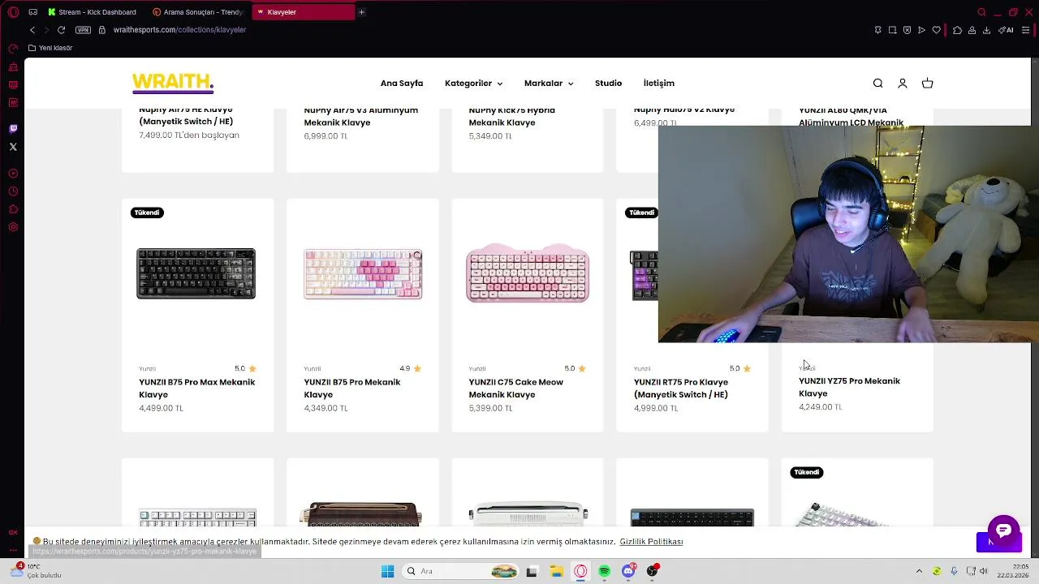Open X (Twitter) in the Opera sidebar
The image size is (1039, 584).
coord(13,147)
